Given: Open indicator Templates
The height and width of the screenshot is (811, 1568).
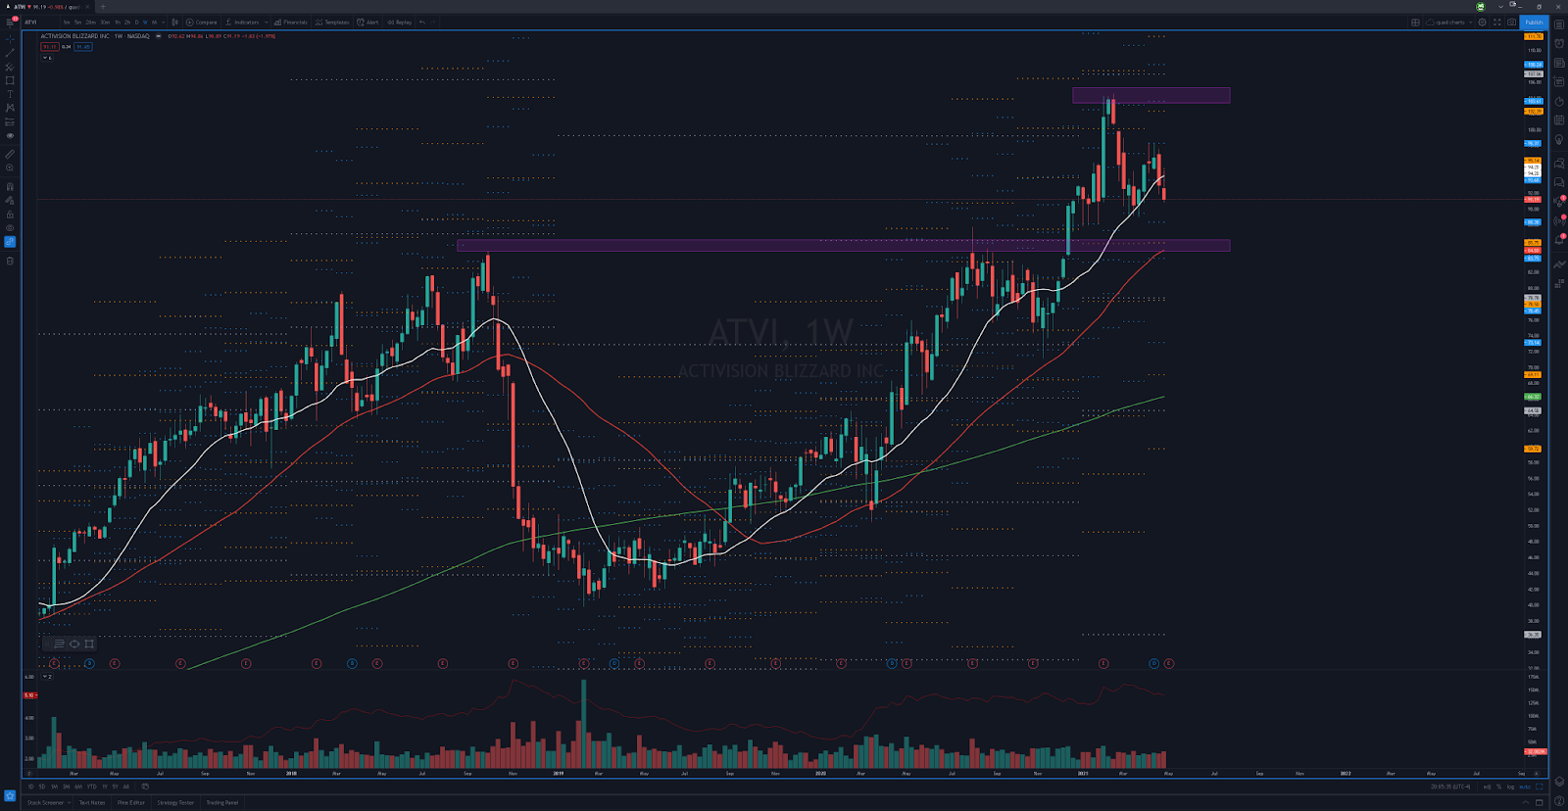Looking at the screenshot, I should click(332, 22).
